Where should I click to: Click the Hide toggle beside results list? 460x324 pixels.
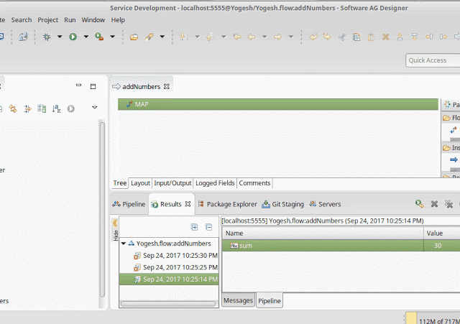click(x=115, y=230)
